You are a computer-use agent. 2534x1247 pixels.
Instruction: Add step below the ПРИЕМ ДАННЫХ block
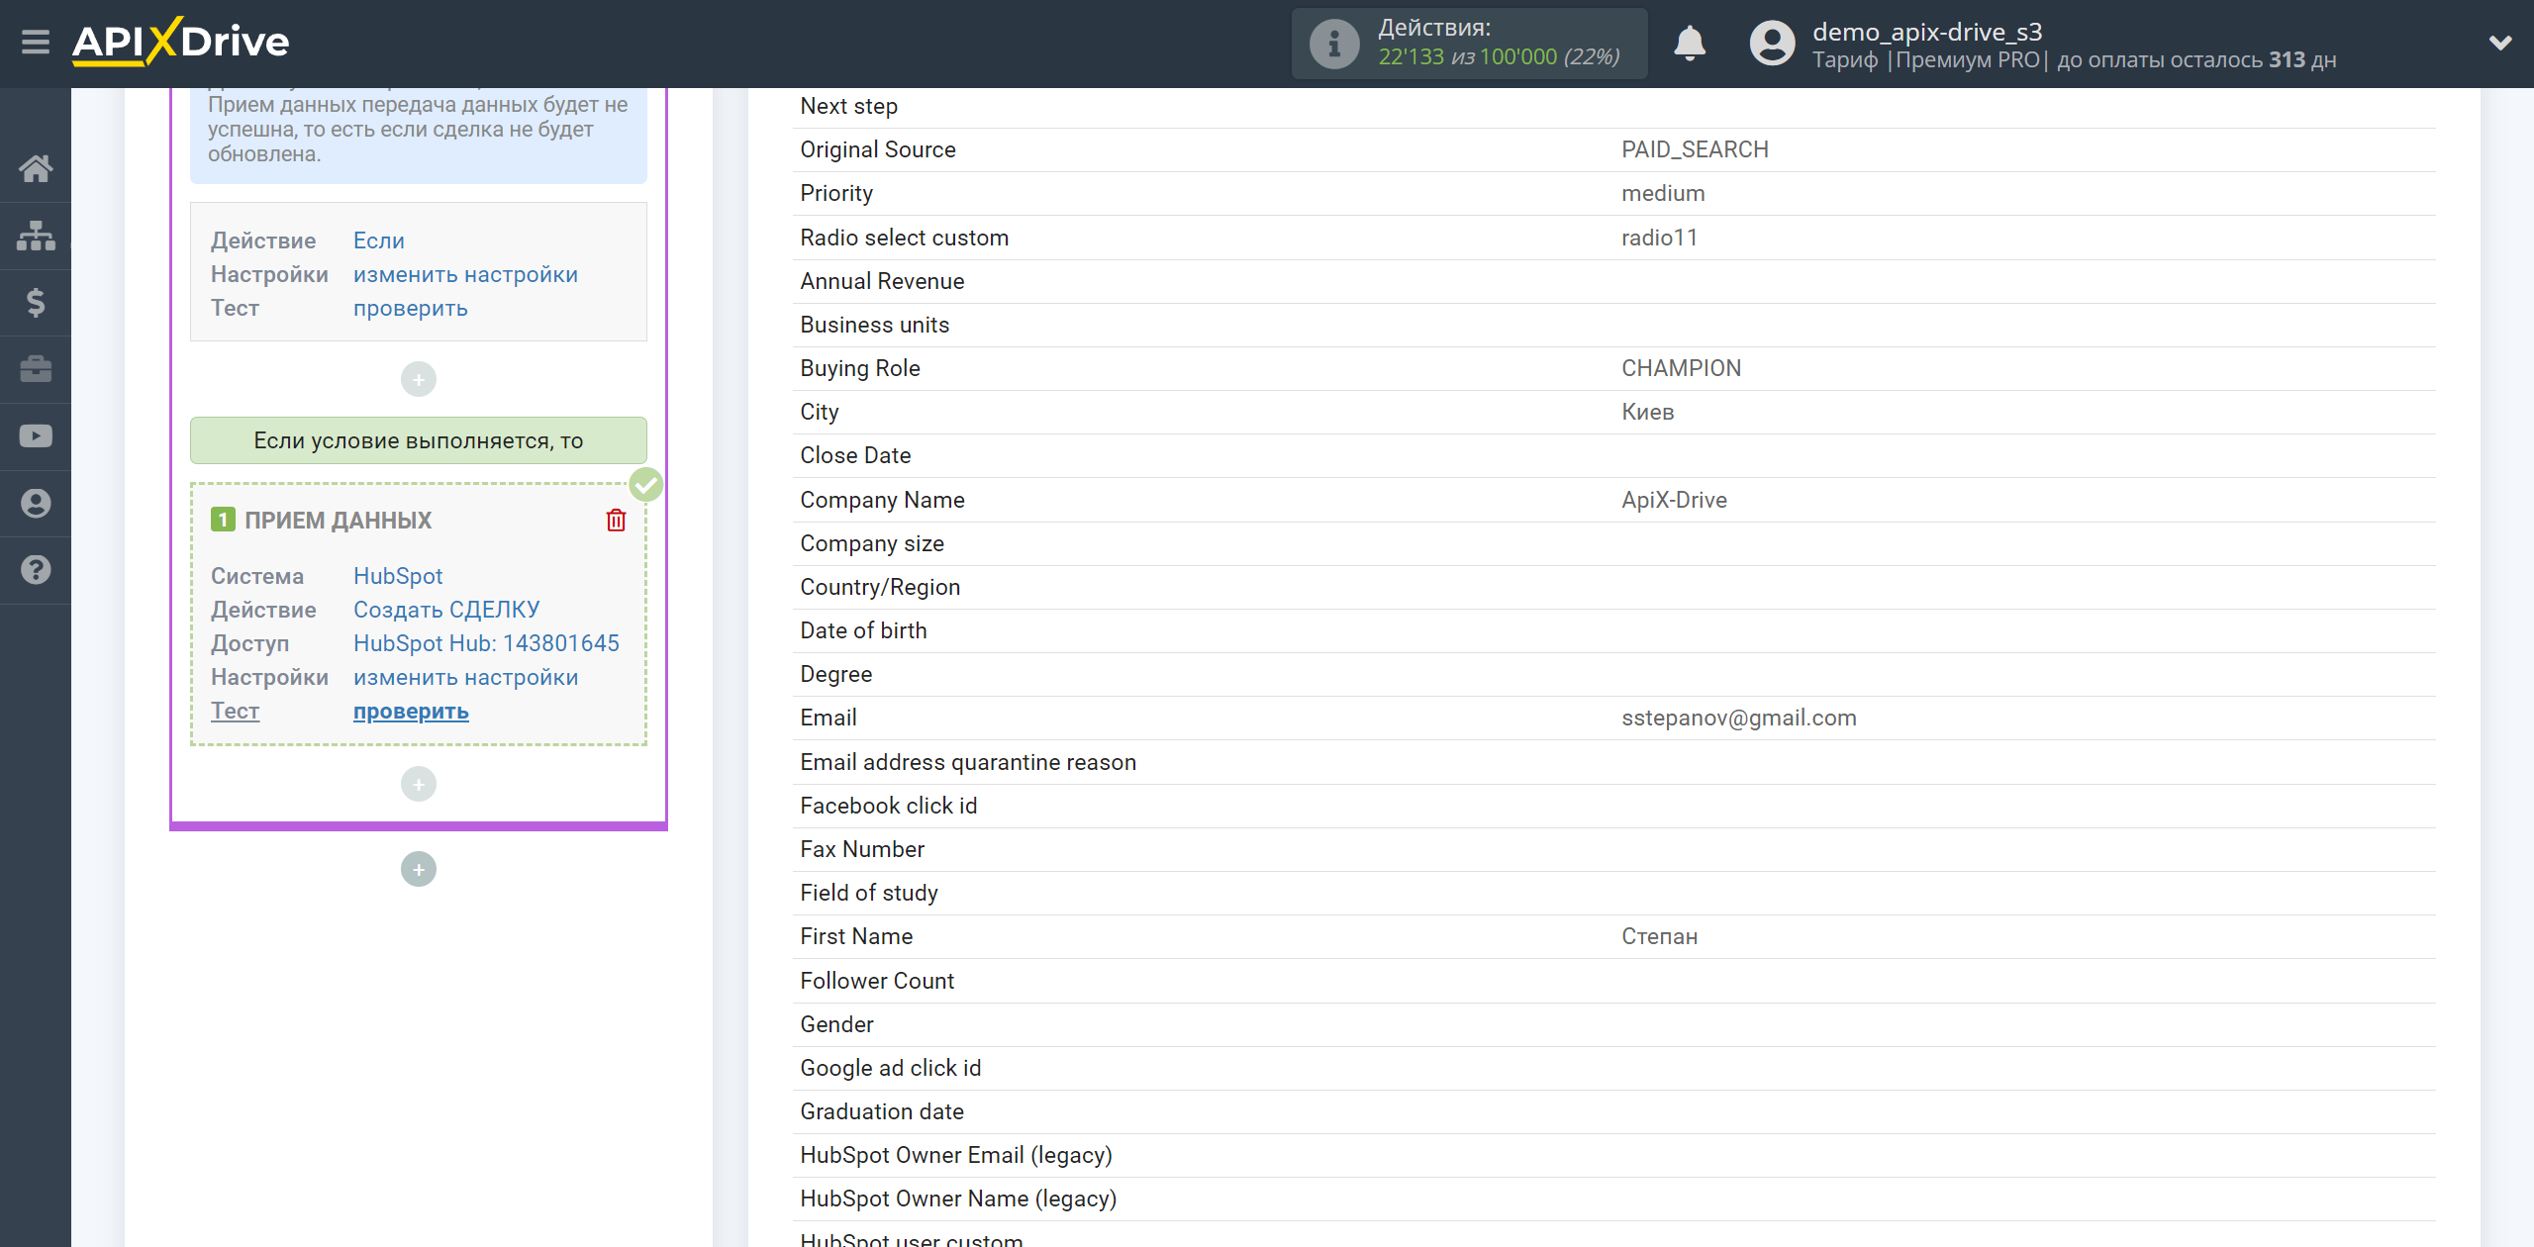(419, 784)
